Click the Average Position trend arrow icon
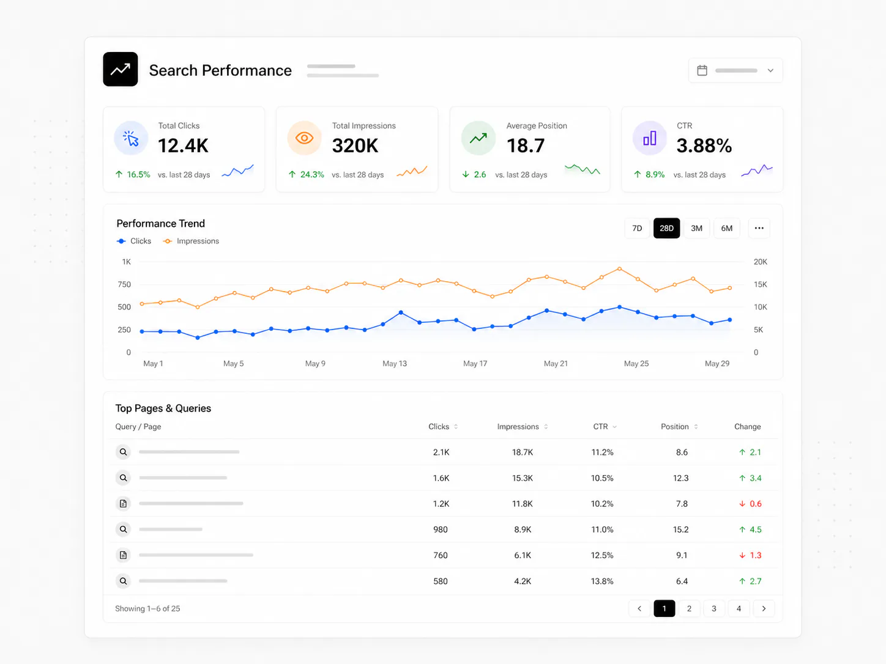Viewport: 886px width, 664px height. point(478,138)
